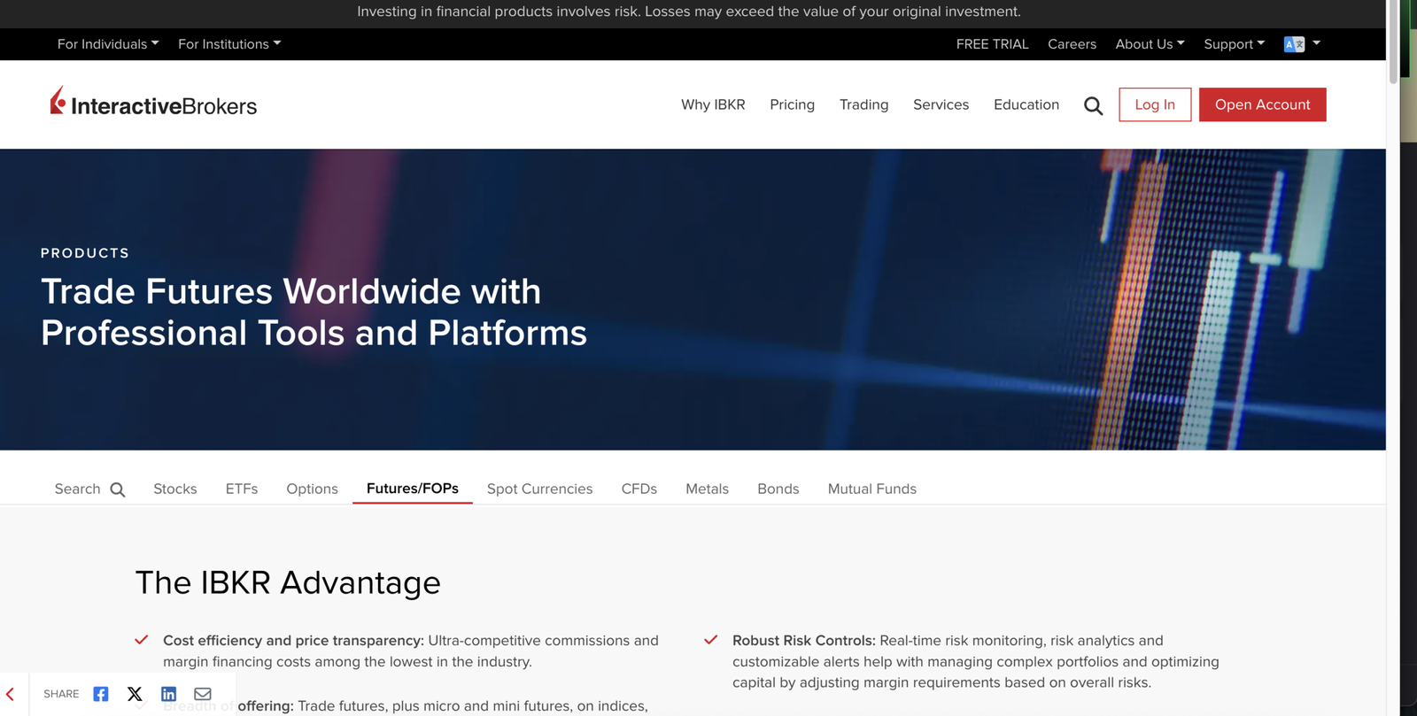
Task: Open the Education menu
Action: tap(1026, 104)
